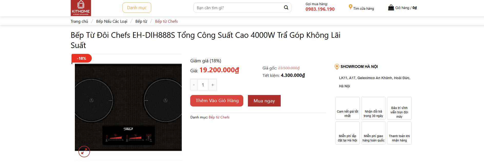Click the search magnifier icon
The height and width of the screenshot is (167, 484).
(x=286, y=8)
